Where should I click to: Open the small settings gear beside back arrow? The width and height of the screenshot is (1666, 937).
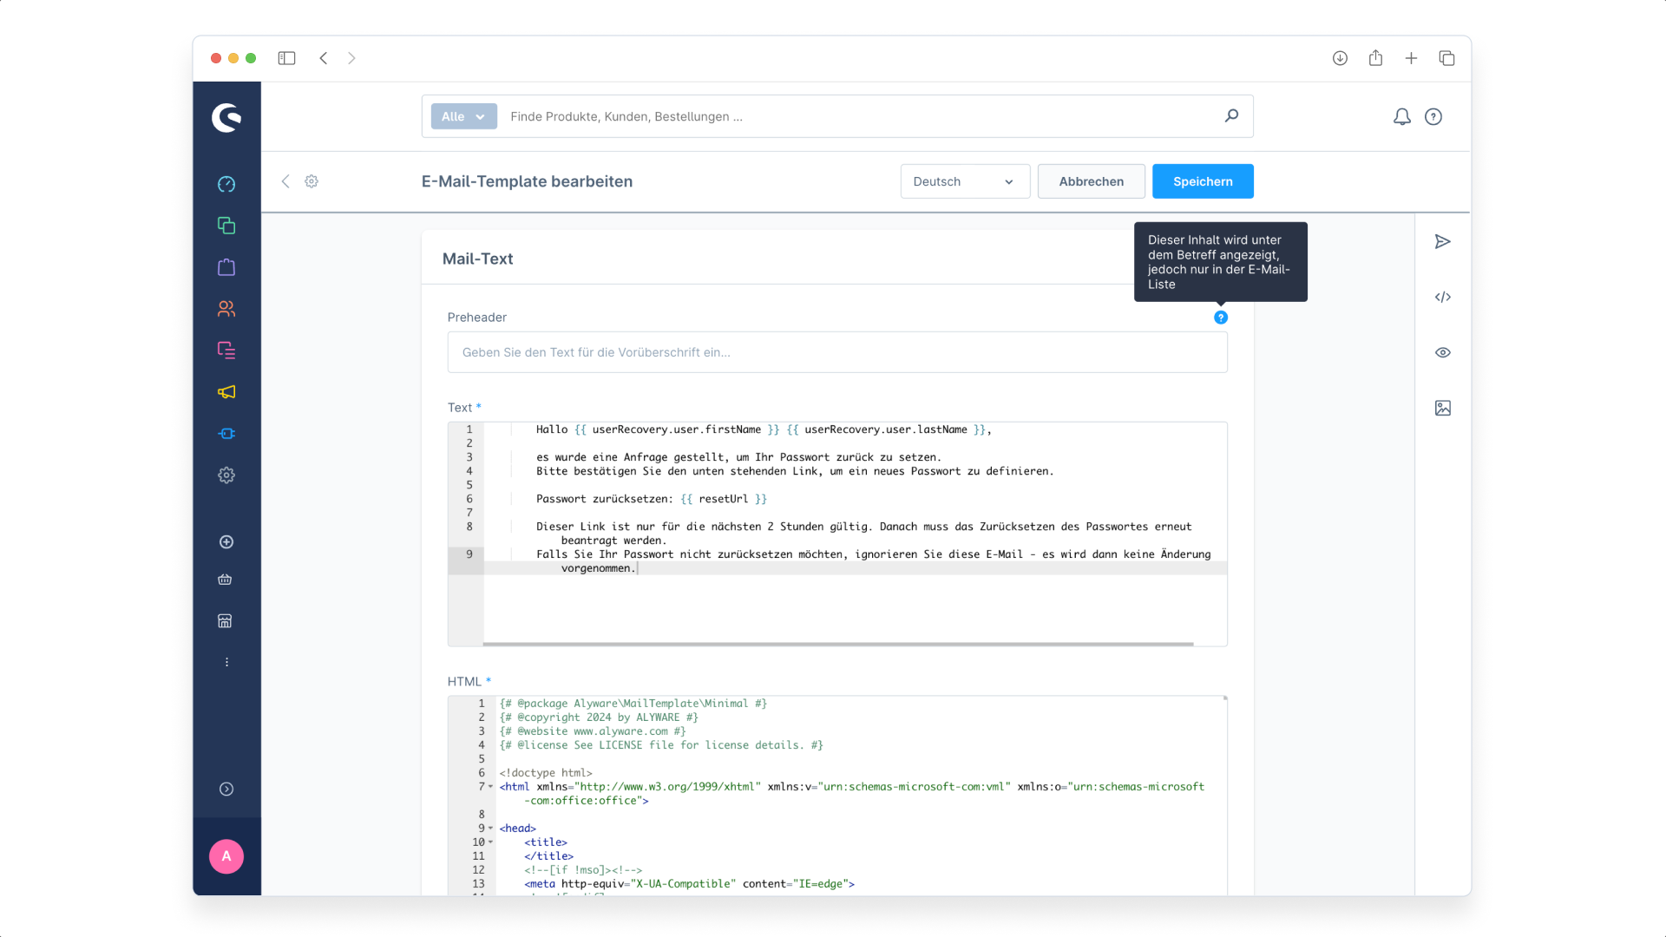[x=312, y=181]
